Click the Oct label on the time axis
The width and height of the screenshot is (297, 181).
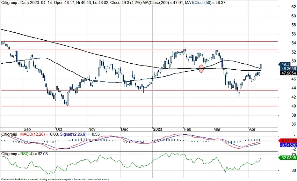(59, 129)
